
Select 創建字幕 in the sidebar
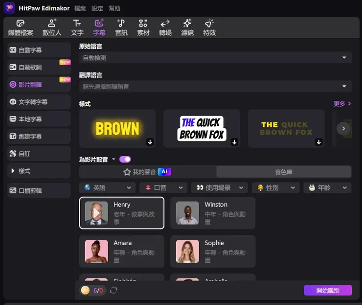[39, 136]
